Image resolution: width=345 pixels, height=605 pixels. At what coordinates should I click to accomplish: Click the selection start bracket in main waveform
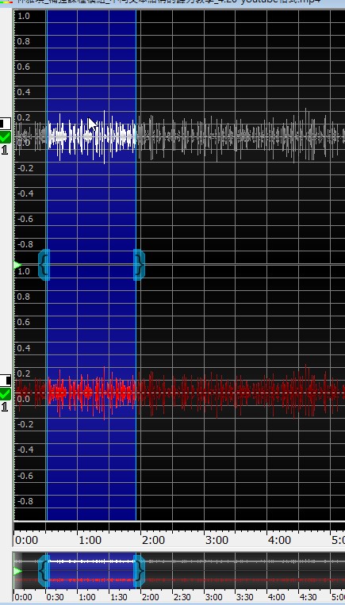click(x=44, y=265)
